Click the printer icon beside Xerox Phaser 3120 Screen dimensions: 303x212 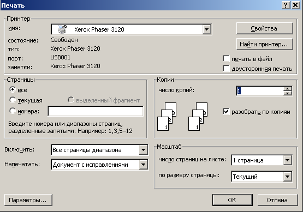pos(62,29)
